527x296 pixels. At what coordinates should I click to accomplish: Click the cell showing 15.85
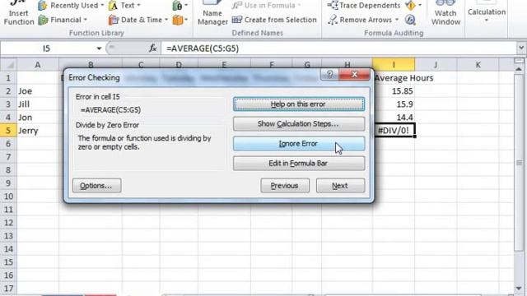tap(394, 91)
